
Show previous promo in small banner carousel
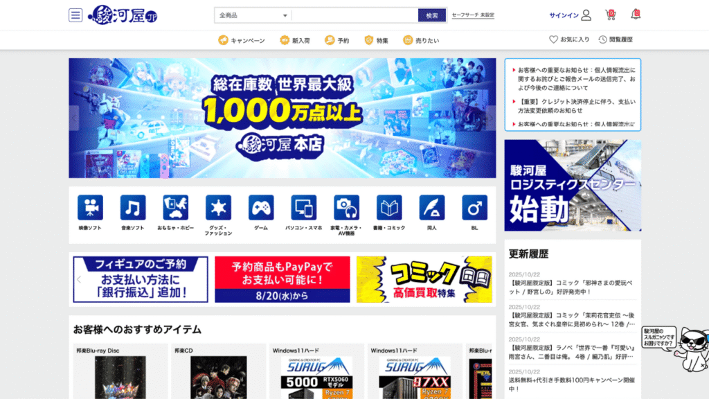point(79,280)
